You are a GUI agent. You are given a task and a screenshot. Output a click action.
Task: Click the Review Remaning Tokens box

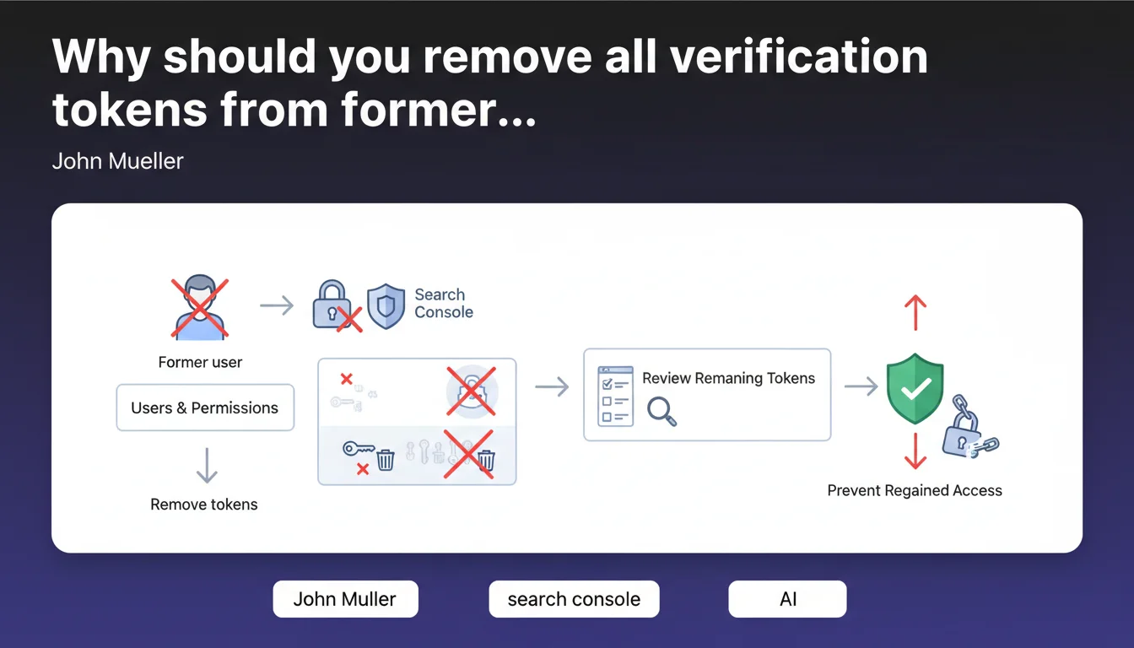click(707, 394)
